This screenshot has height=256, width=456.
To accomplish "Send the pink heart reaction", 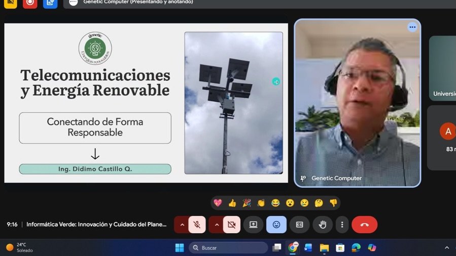I will click(218, 203).
